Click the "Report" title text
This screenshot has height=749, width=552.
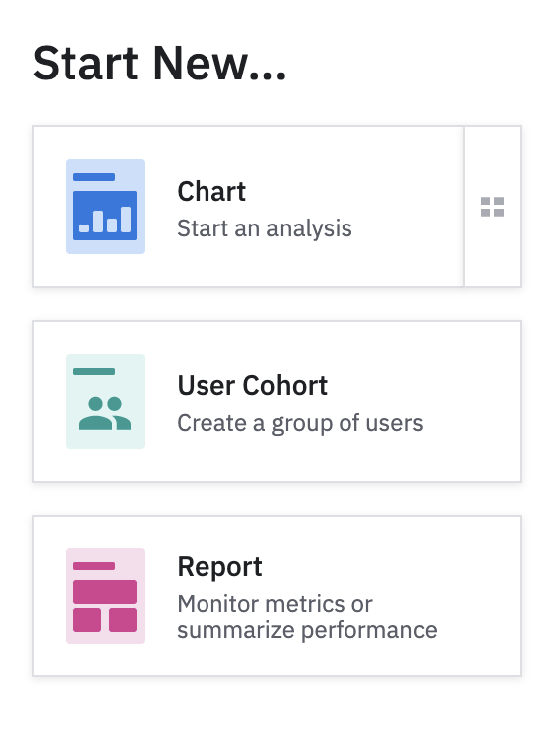[219, 567]
